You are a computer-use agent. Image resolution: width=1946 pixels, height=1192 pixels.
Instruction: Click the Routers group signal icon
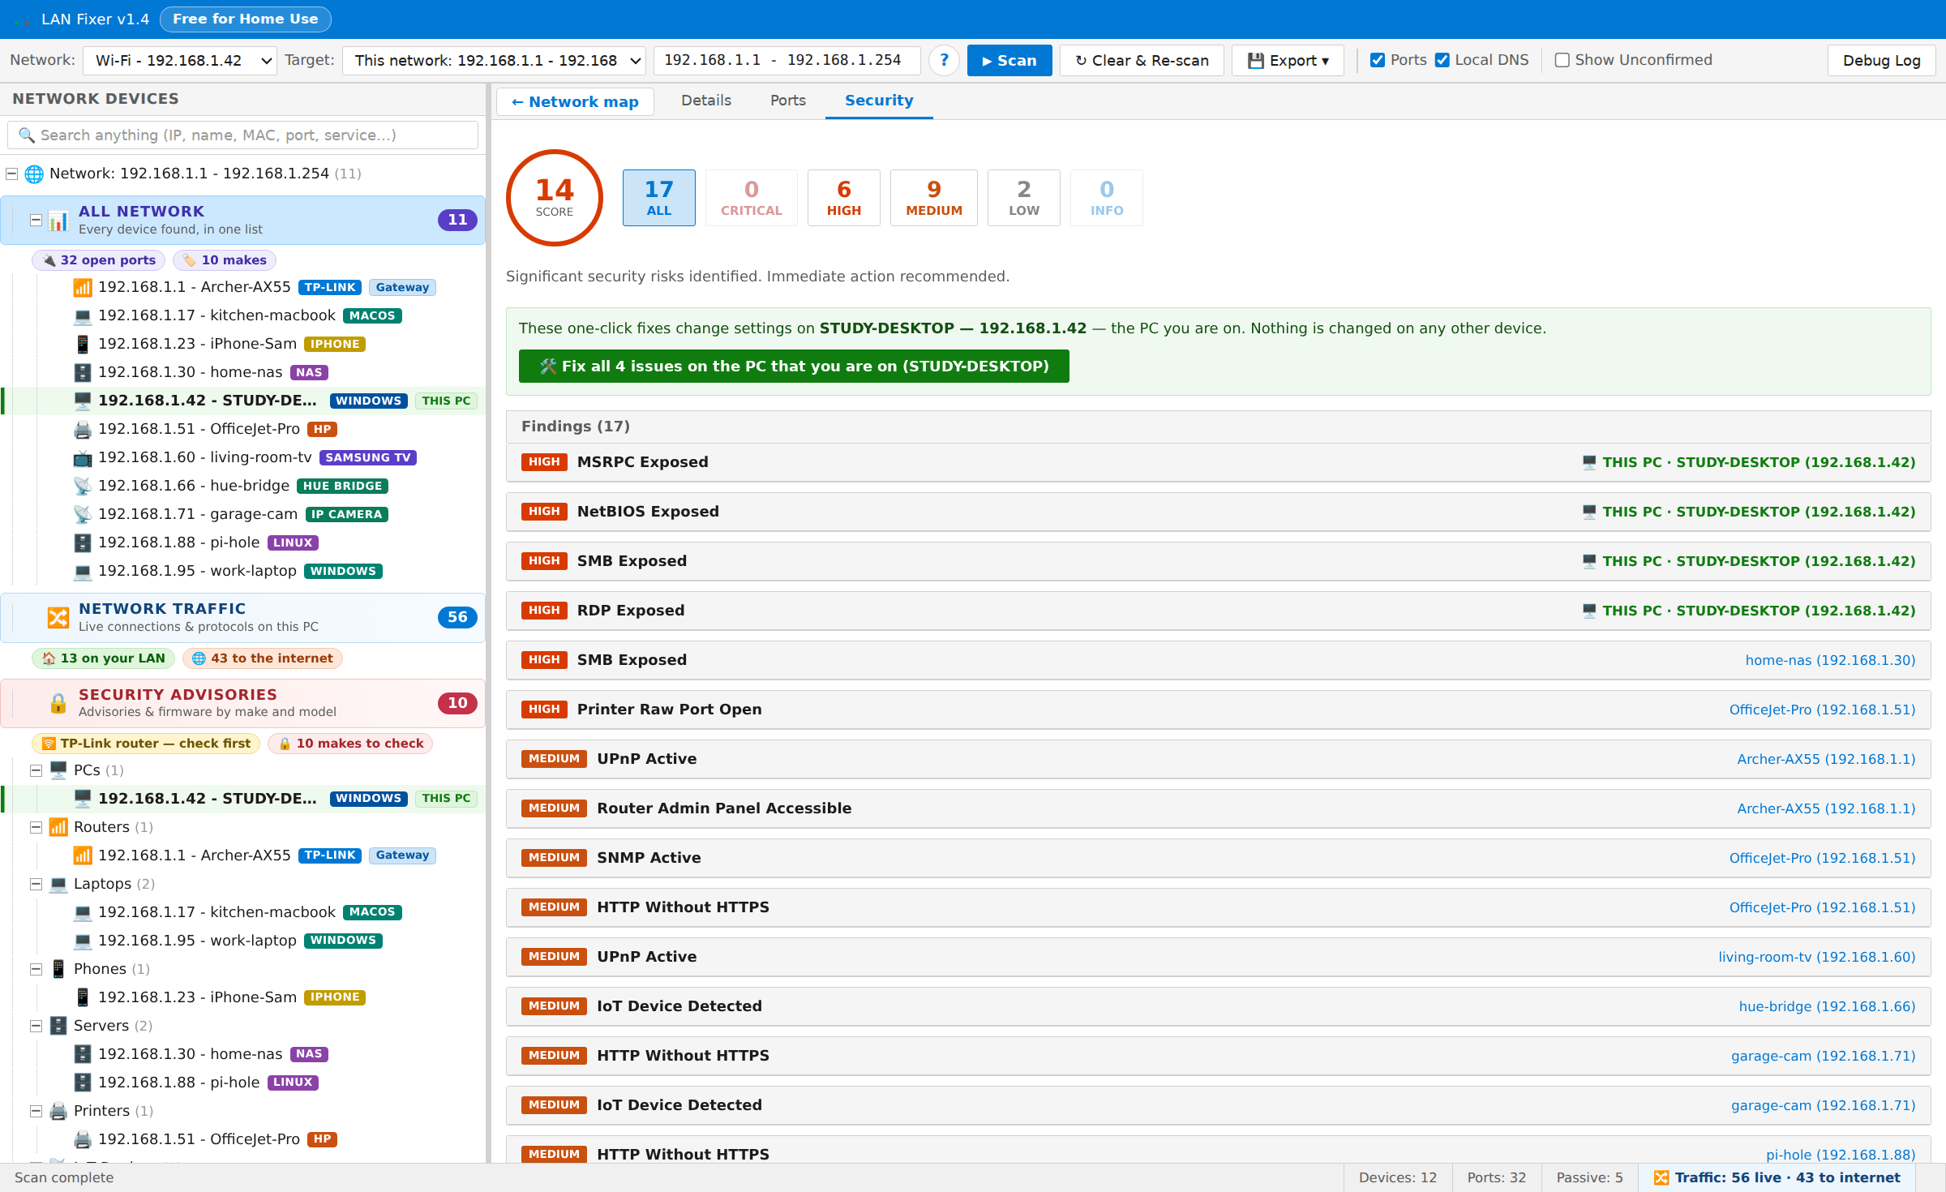[x=58, y=827]
